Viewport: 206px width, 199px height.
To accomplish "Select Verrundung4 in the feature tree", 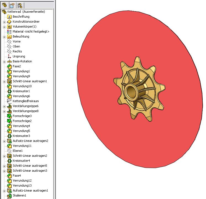I will tap(21, 126).
